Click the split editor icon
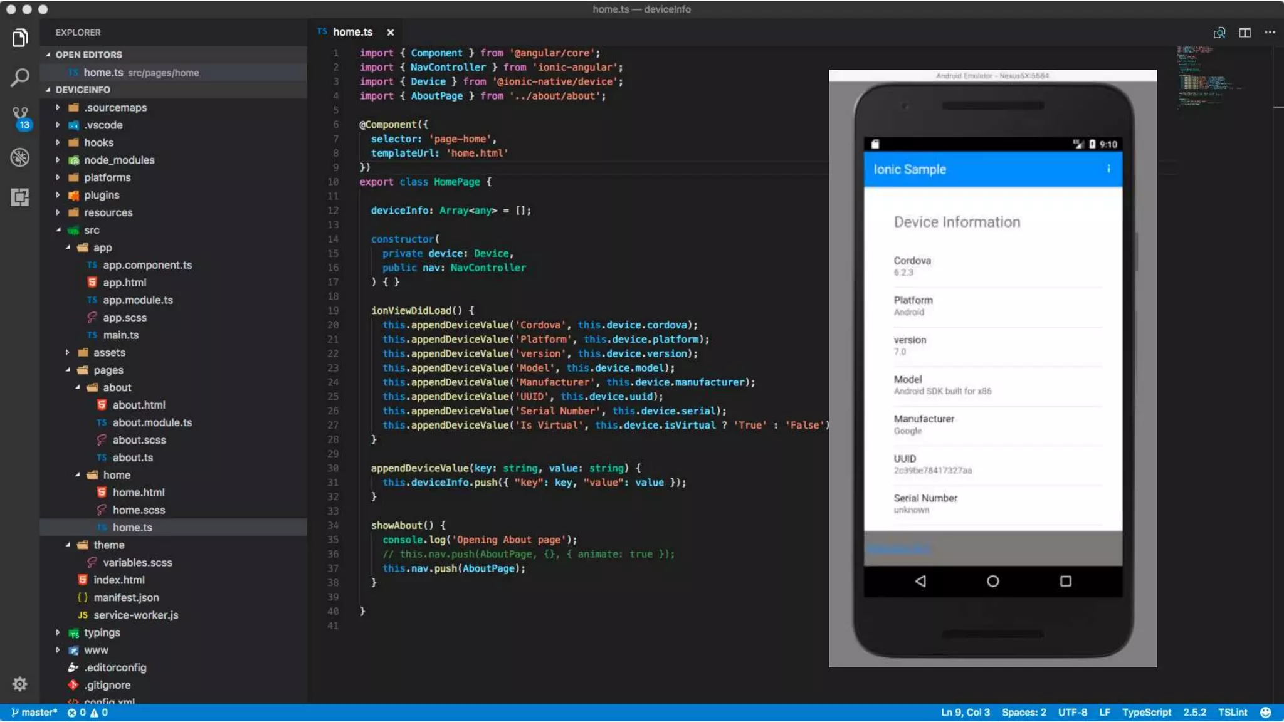Viewport: 1284px width, 722px height. [1245, 33]
